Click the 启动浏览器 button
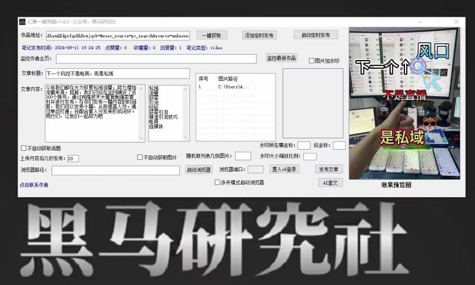Screen dimensions: 475x285 click(198, 170)
